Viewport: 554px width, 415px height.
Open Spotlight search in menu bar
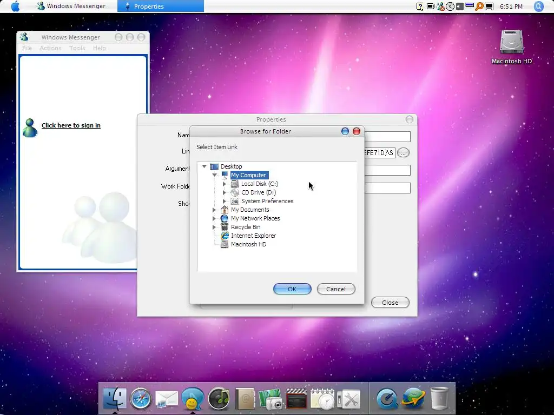click(x=538, y=6)
